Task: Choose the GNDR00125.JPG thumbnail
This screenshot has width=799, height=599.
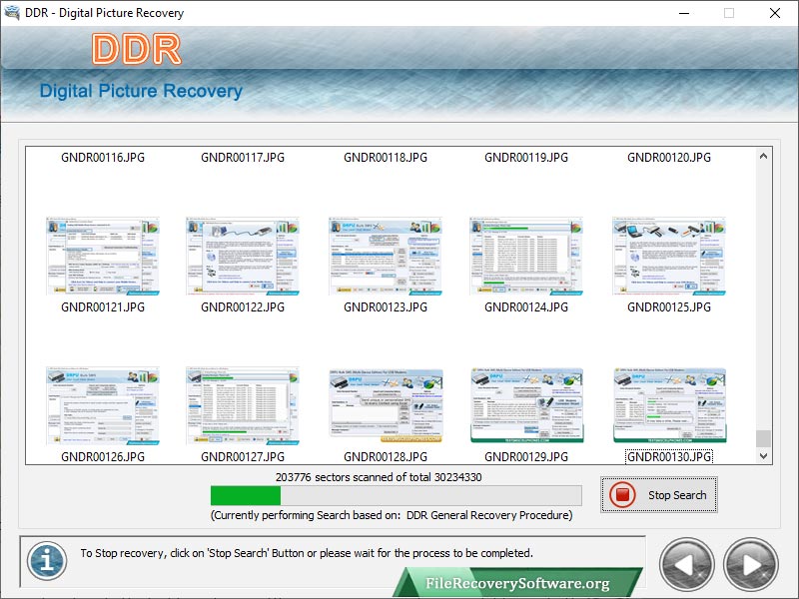Action: tap(669, 255)
